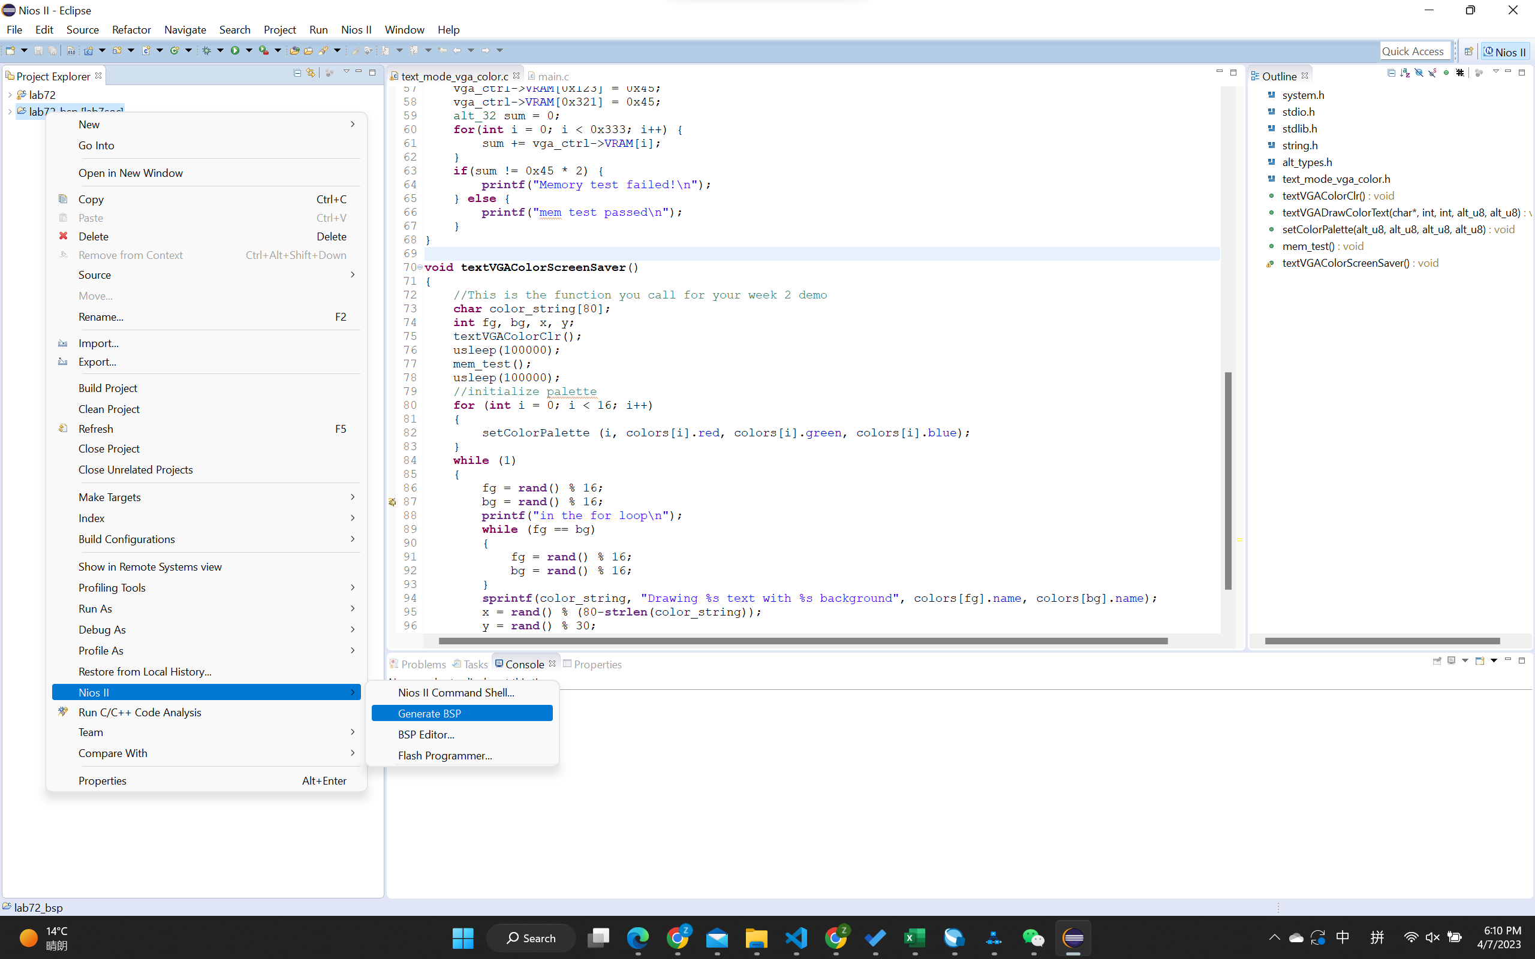
Task: Click Collapse All in Project Explorer
Action: (x=297, y=73)
